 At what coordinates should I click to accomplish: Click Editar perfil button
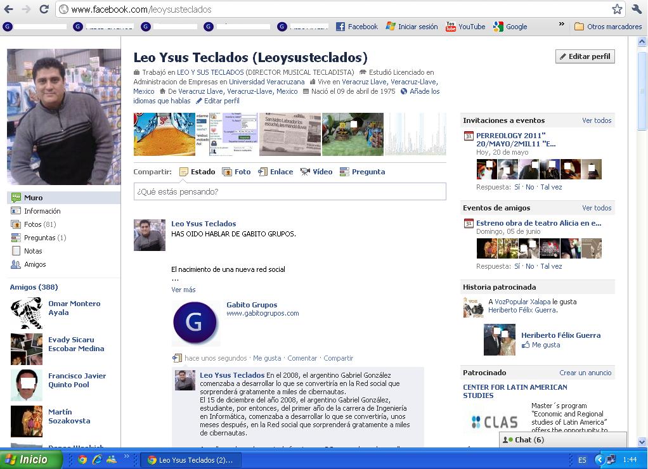pyautogui.click(x=585, y=56)
